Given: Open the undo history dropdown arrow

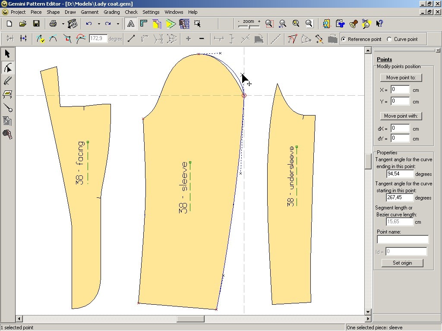Looking at the screenshot, I should 99,24.
